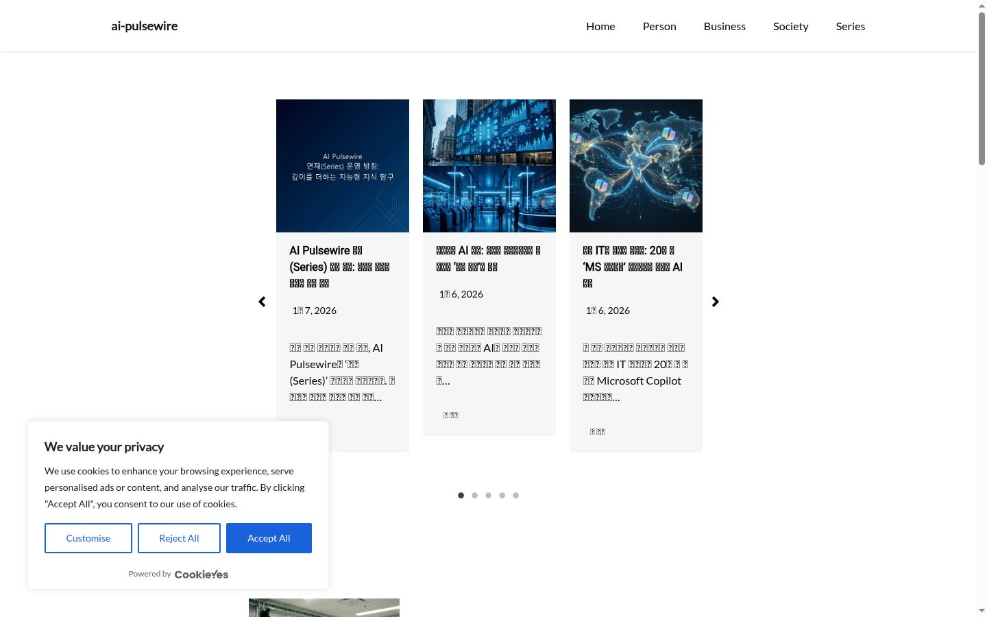The height and width of the screenshot is (617, 987).
Task: Click the previous slide arrow icon
Action: click(x=262, y=302)
